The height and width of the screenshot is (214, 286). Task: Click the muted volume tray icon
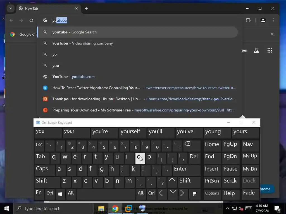point(241,208)
